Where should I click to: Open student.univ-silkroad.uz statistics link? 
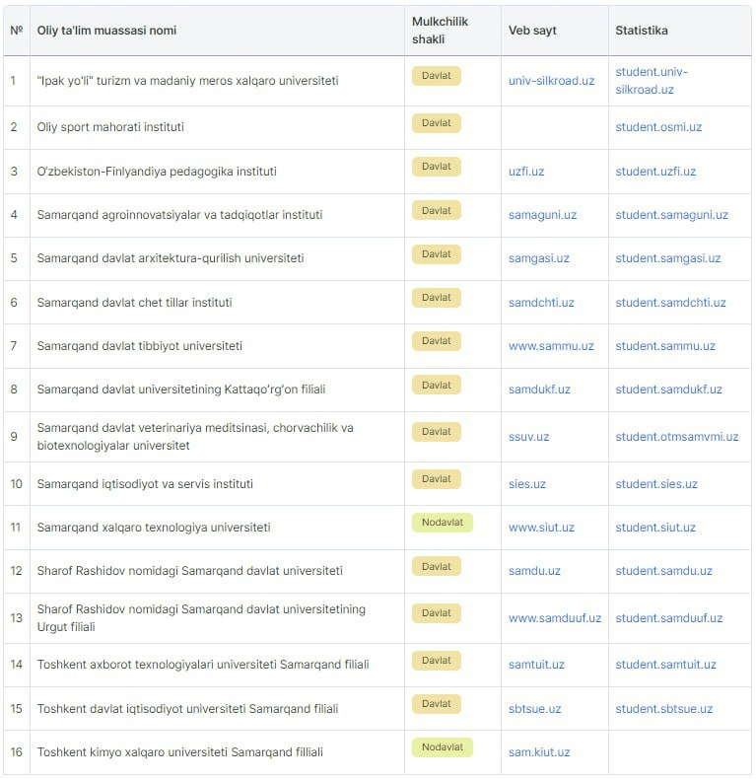point(652,81)
